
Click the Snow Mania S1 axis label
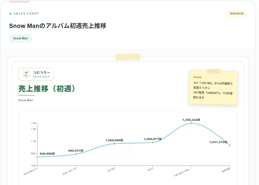point(31,171)
